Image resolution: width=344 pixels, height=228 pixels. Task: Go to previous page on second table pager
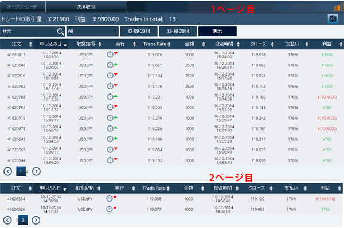click(x=7, y=220)
